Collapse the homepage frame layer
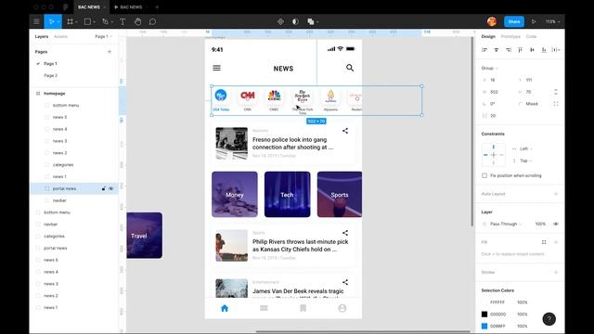This screenshot has width=594, height=334. (38, 93)
